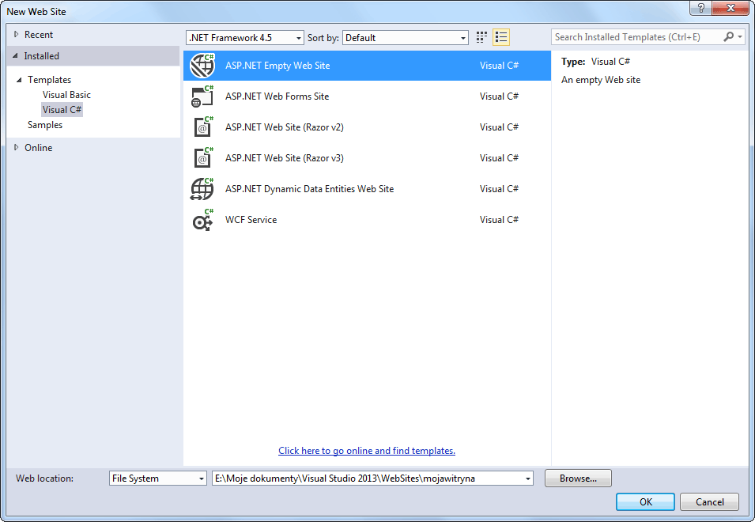Expand the Recent section
Viewport: 755px width, 522px height.
[x=17, y=34]
